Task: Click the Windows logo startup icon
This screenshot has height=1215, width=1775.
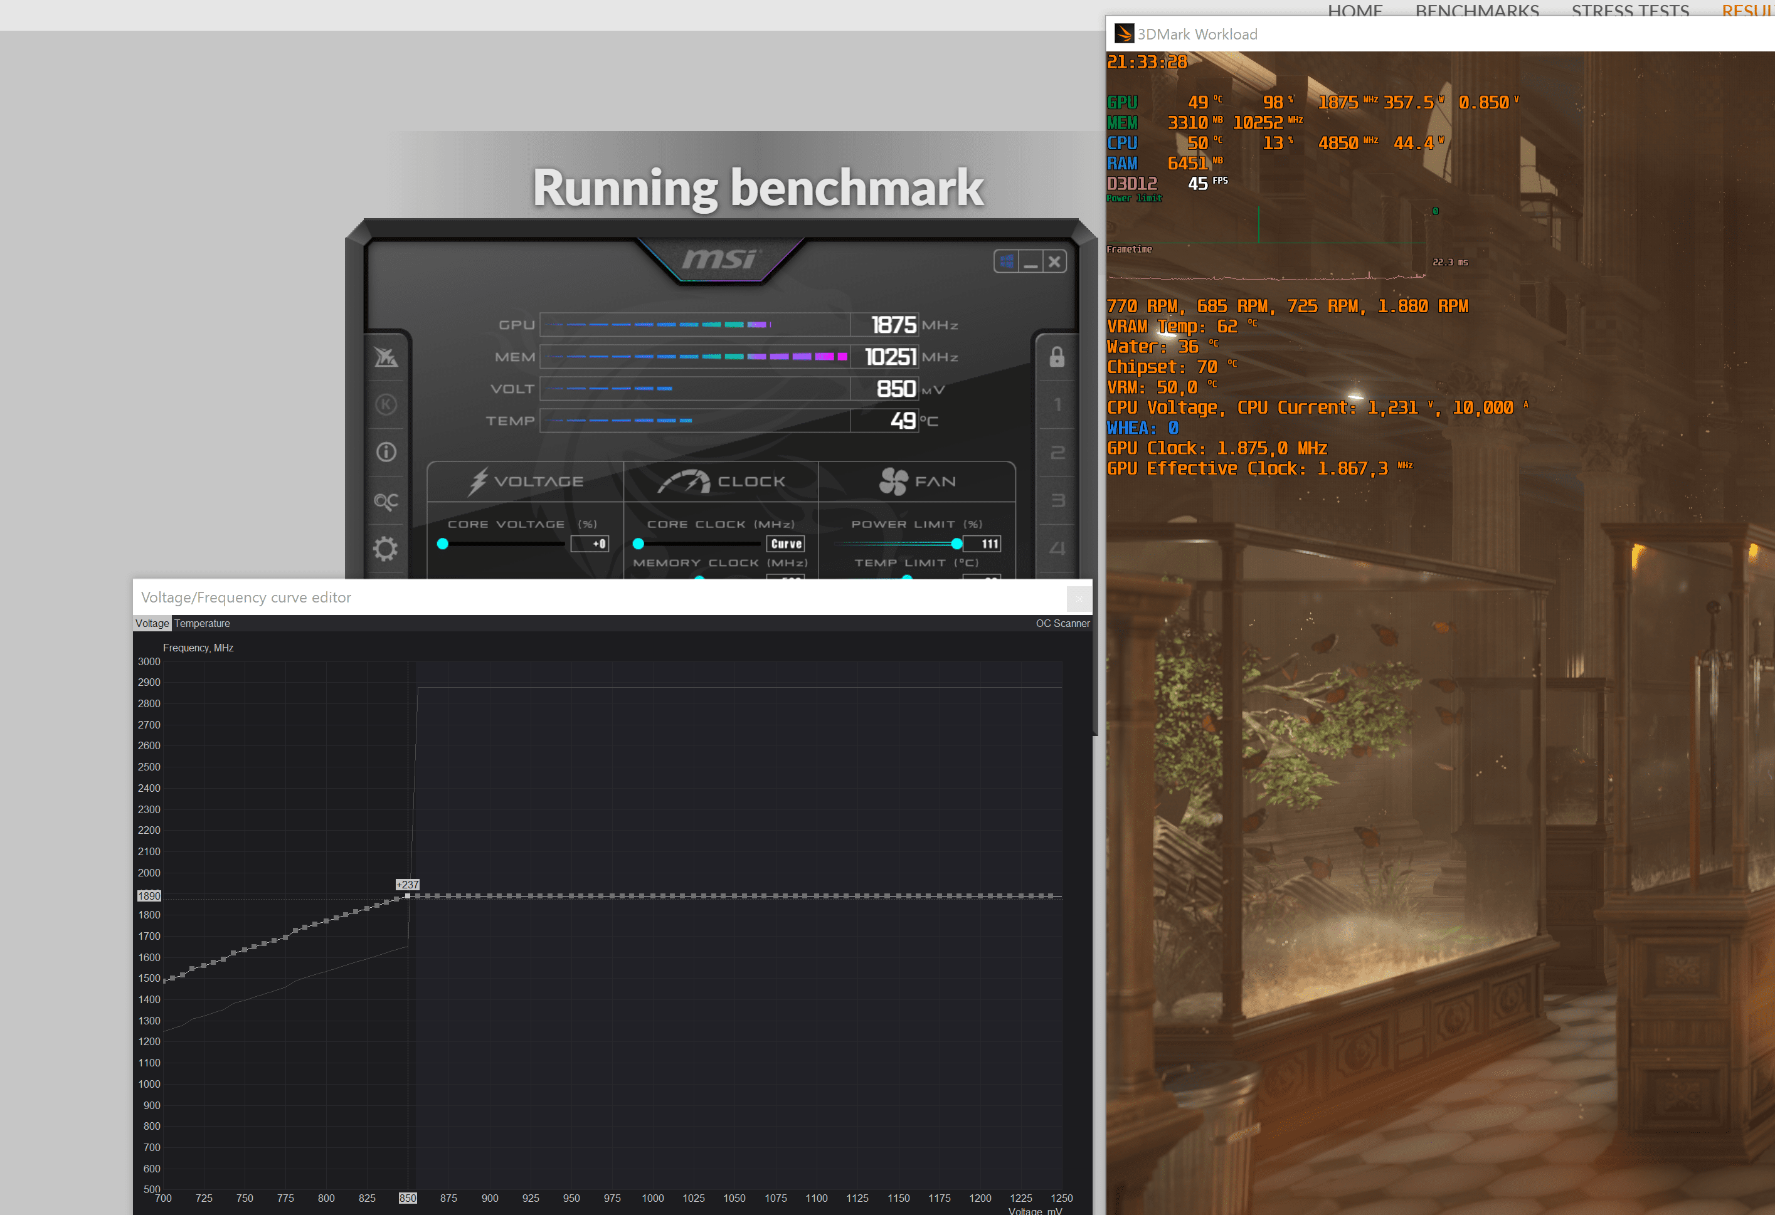Action: click(1007, 262)
